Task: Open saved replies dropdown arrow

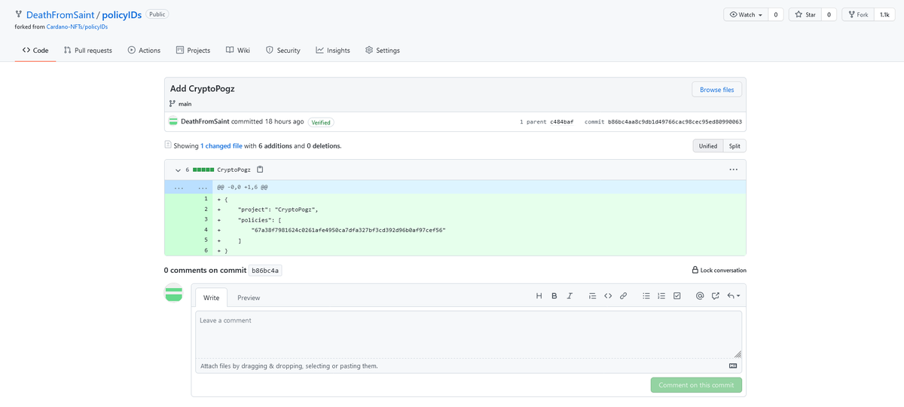Action: click(x=734, y=296)
